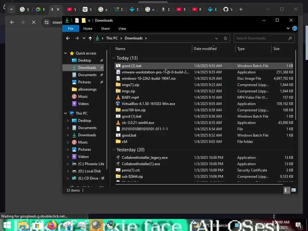The image size is (308, 231).
Task: Expand (C:) Phoenix Lite drive node
Action: 68,164
